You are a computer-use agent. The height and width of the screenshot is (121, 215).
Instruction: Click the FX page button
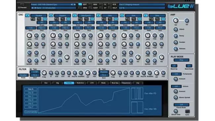pos(101,4)
